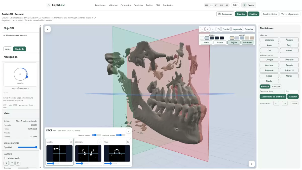Zoom out with the minus button

tap(202, 29)
